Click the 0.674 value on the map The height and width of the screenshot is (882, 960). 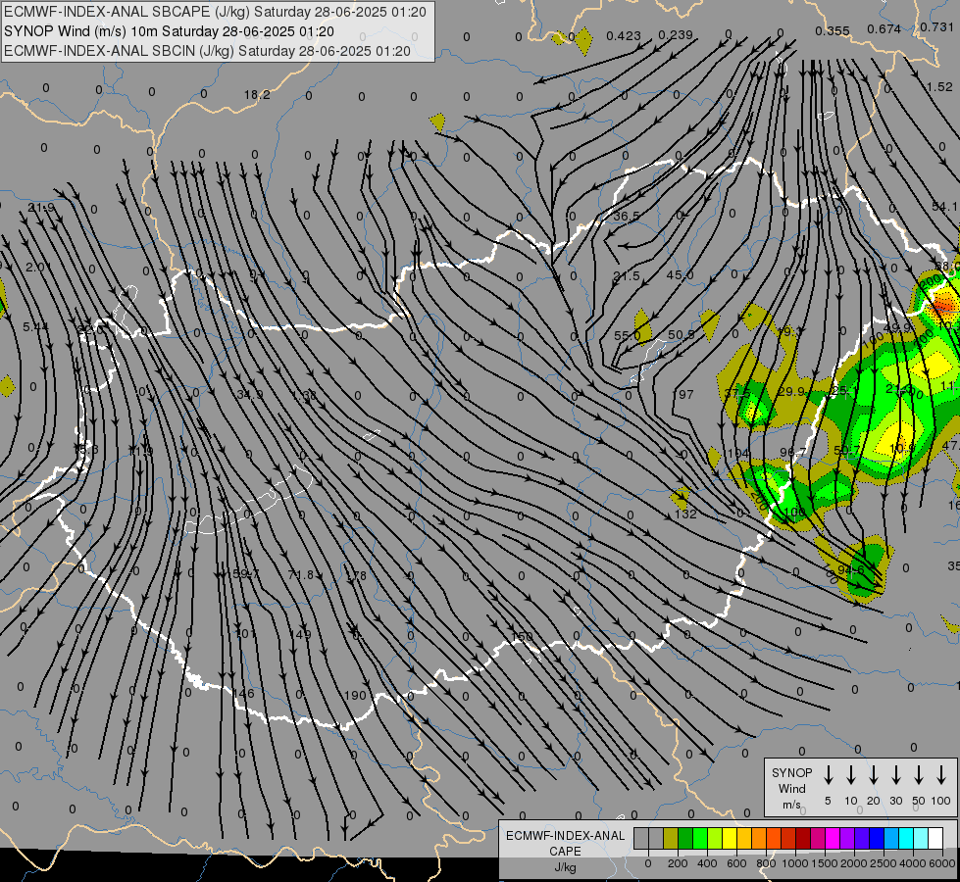[884, 28]
